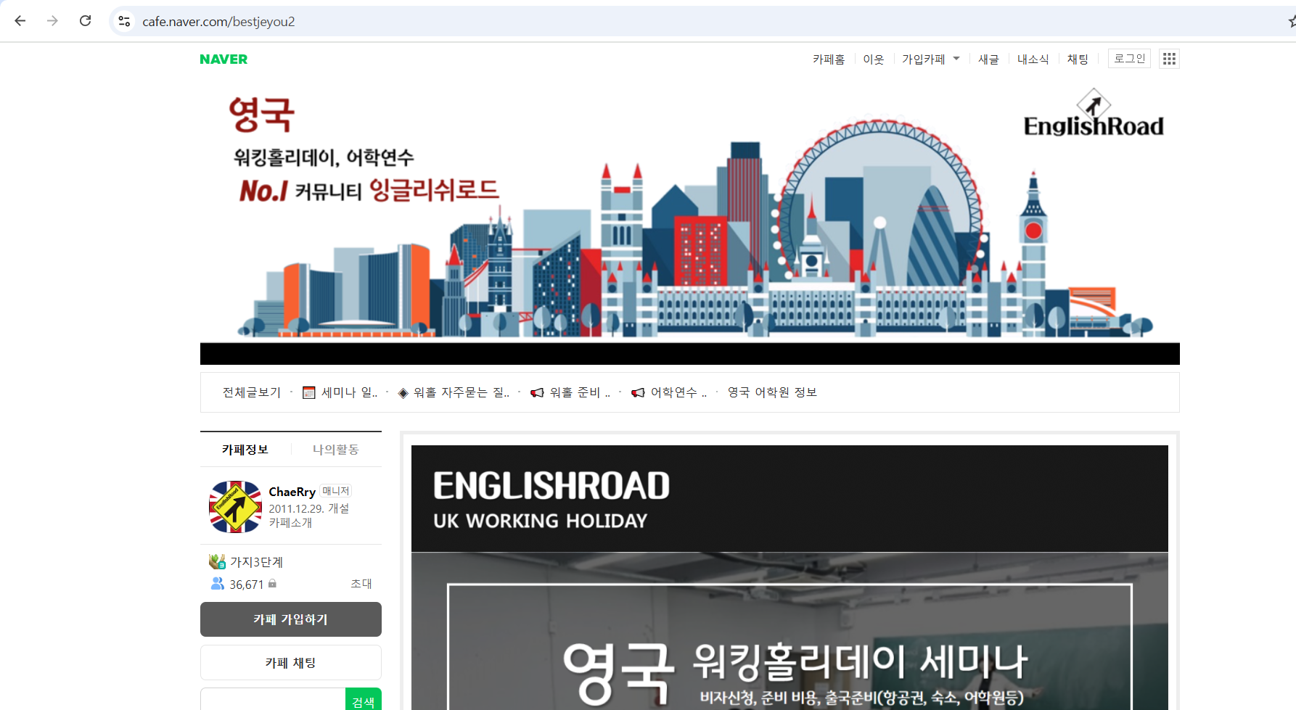The image size is (1296, 710).
Task: Select the 카페정보 tab
Action: [x=245, y=449]
